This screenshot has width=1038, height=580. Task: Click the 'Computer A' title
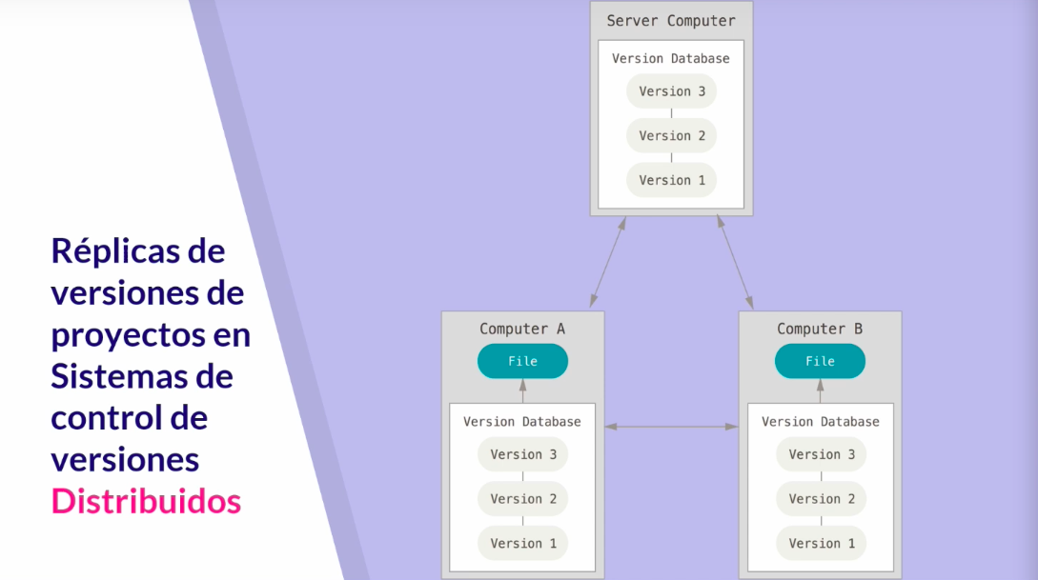coord(522,329)
